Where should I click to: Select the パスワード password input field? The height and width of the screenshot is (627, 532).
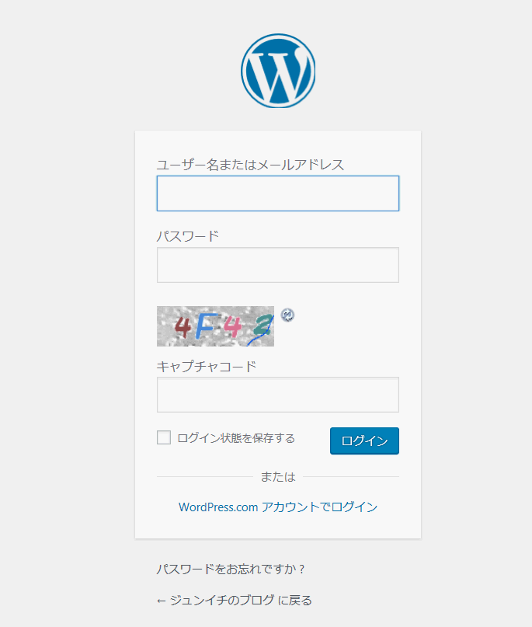point(278,265)
